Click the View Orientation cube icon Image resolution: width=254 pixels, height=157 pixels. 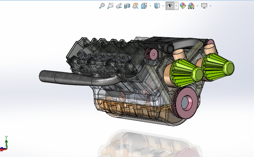pyautogui.click(x=144, y=6)
